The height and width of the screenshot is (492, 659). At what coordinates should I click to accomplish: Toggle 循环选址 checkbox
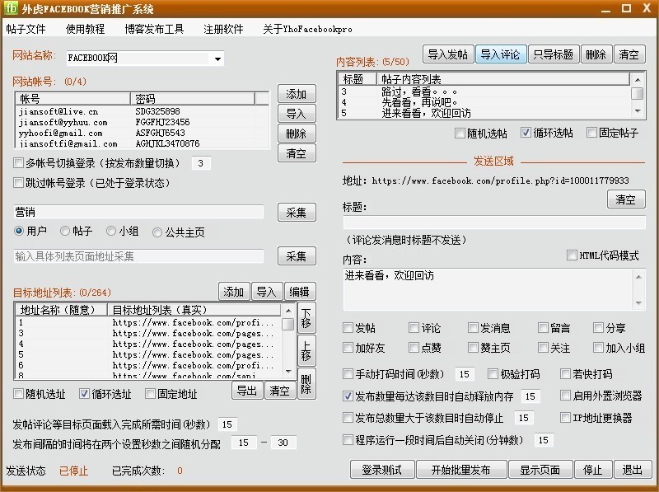pyautogui.click(x=84, y=394)
